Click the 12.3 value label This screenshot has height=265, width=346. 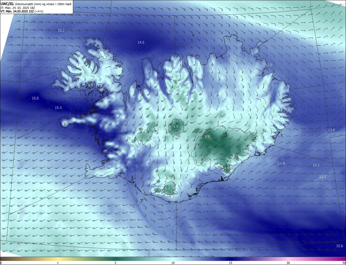pyautogui.click(x=322, y=177)
